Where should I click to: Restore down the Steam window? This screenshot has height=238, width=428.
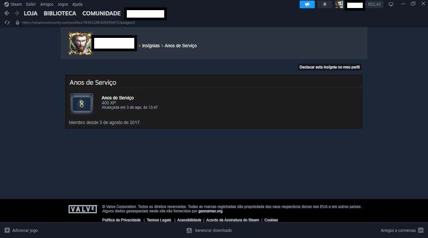tap(413, 4)
